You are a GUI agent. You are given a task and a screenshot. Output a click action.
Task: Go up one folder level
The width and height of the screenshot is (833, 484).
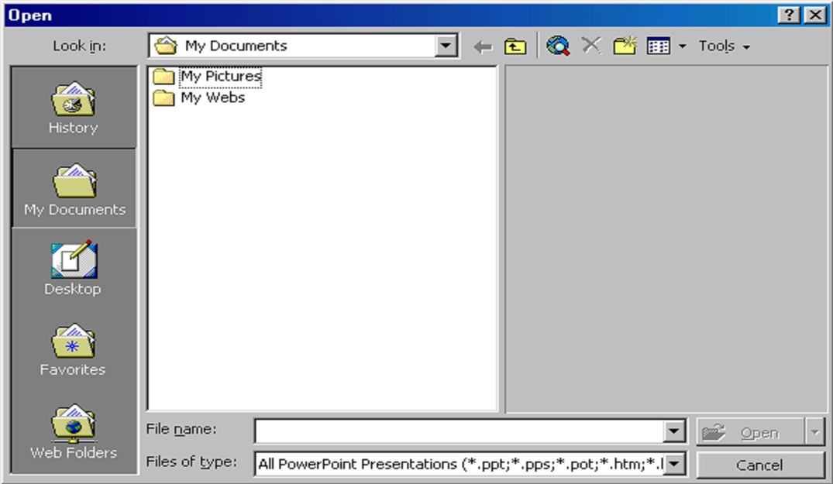click(x=515, y=47)
